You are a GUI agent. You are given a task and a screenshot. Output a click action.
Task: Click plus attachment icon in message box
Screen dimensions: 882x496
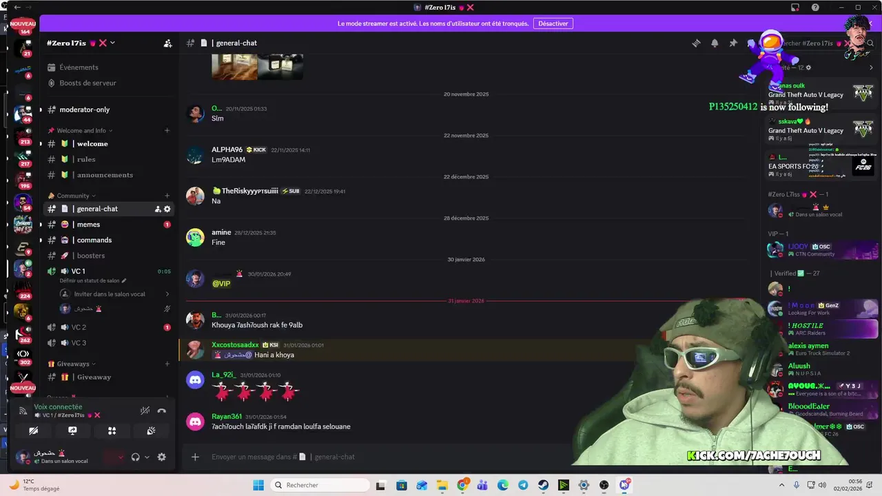coord(195,457)
